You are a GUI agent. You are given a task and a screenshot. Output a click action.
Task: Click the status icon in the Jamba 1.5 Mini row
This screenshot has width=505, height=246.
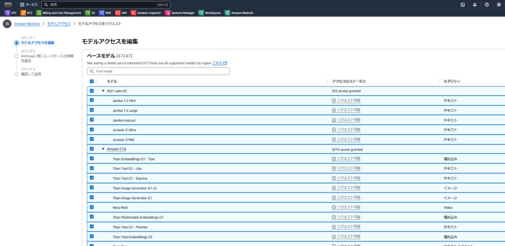(x=334, y=100)
